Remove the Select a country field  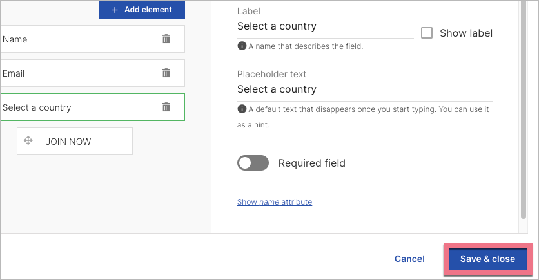click(x=166, y=107)
